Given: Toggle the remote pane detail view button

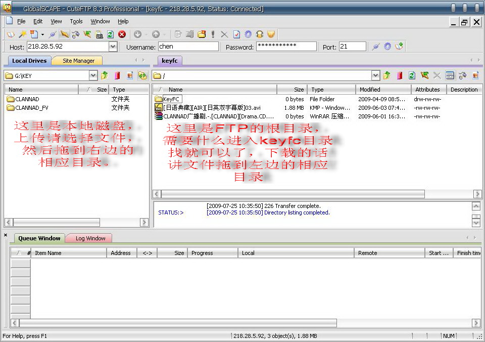Looking at the screenshot, I should pos(450,75).
